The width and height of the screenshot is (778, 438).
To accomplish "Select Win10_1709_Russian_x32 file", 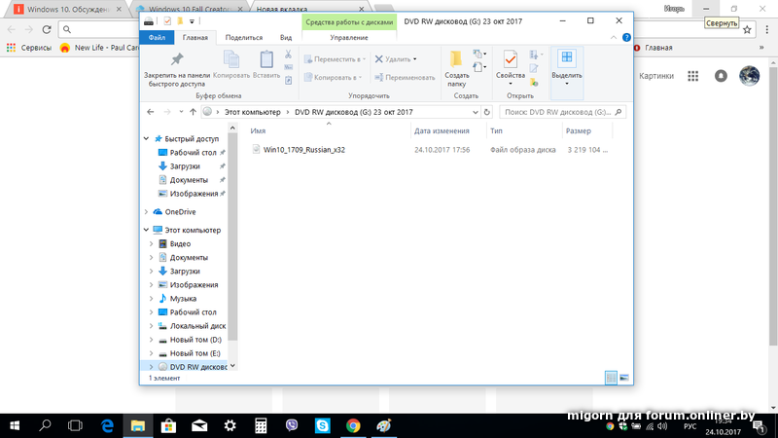I will click(304, 150).
